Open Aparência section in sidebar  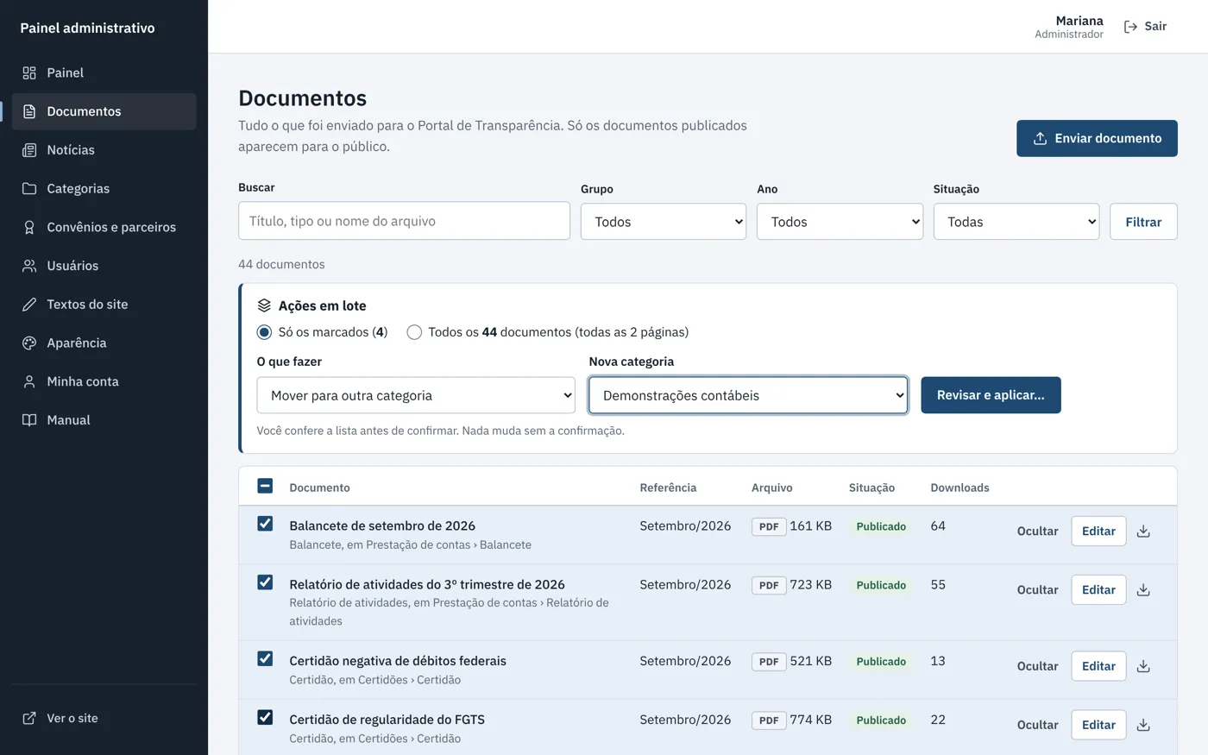coord(104,343)
